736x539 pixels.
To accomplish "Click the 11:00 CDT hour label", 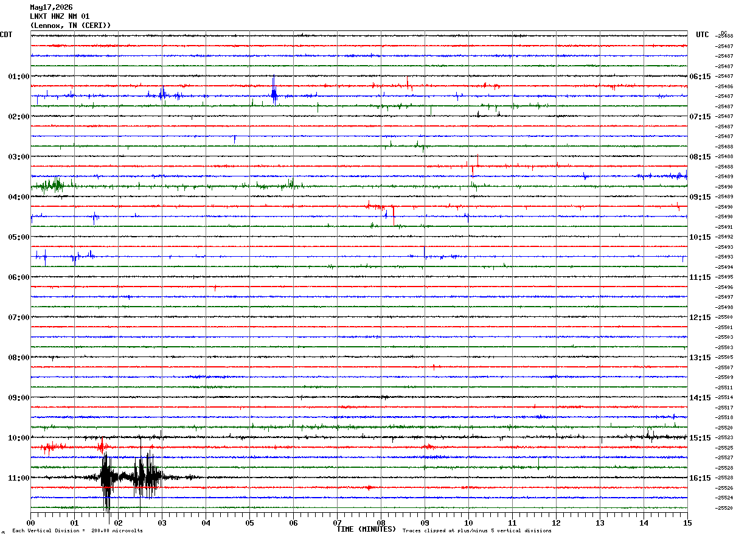I will point(18,478).
